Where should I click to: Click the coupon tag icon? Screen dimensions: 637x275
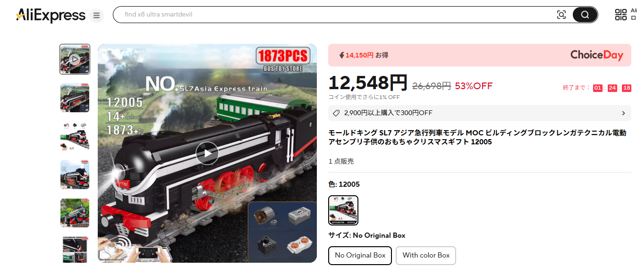tap(336, 113)
